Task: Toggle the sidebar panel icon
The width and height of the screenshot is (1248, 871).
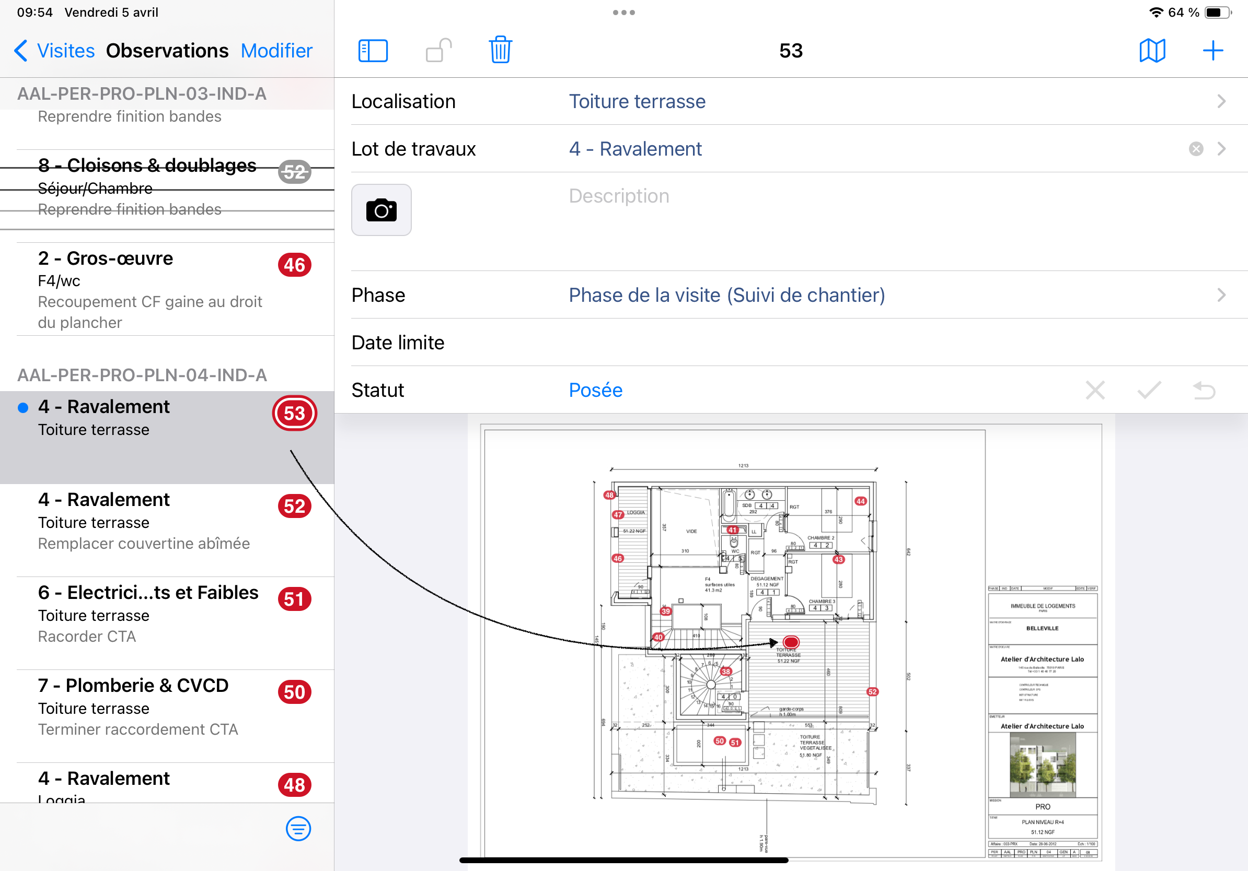Action: tap(373, 51)
